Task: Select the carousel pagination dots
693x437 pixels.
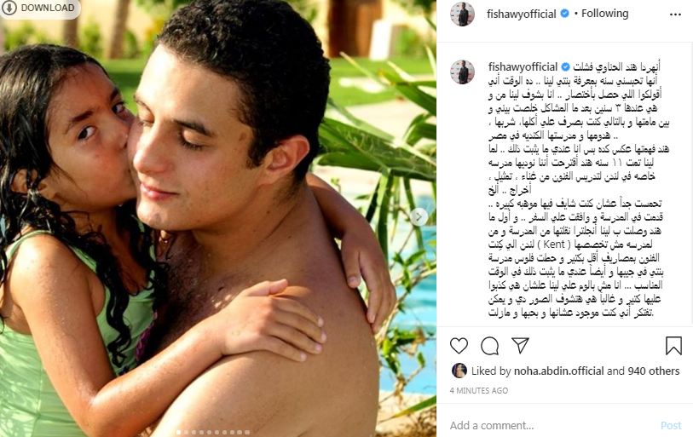Action: click(x=213, y=432)
